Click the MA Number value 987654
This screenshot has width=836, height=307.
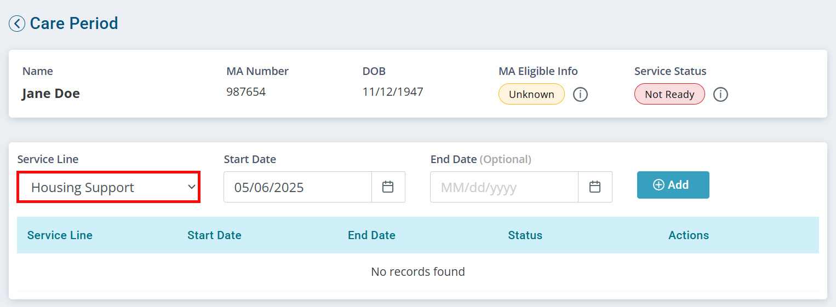[246, 92]
